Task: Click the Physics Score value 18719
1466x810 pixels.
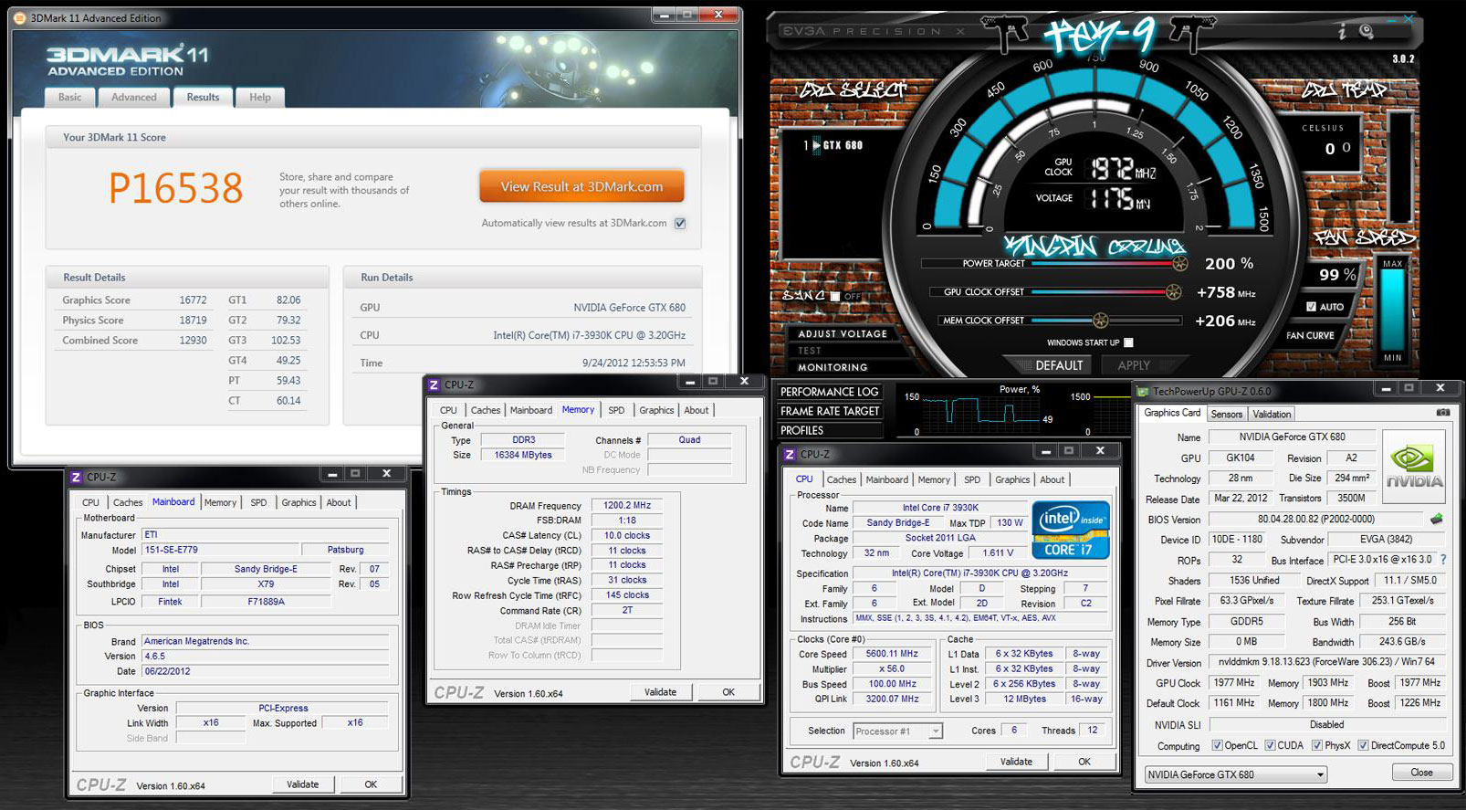Action: coord(193,320)
